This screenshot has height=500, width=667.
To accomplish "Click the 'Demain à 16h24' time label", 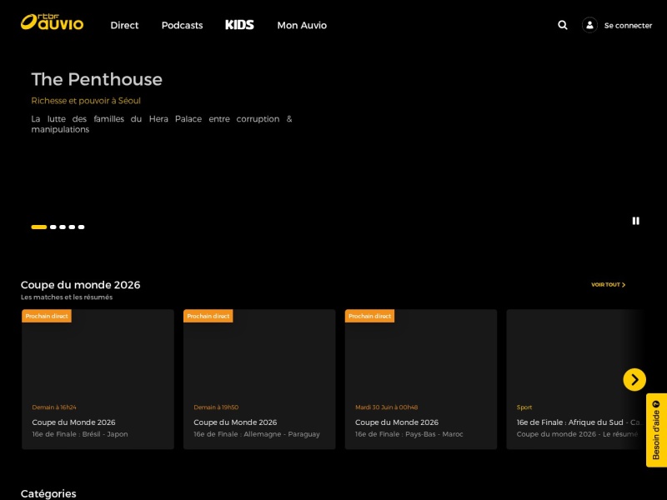I will pyautogui.click(x=54, y=407).
